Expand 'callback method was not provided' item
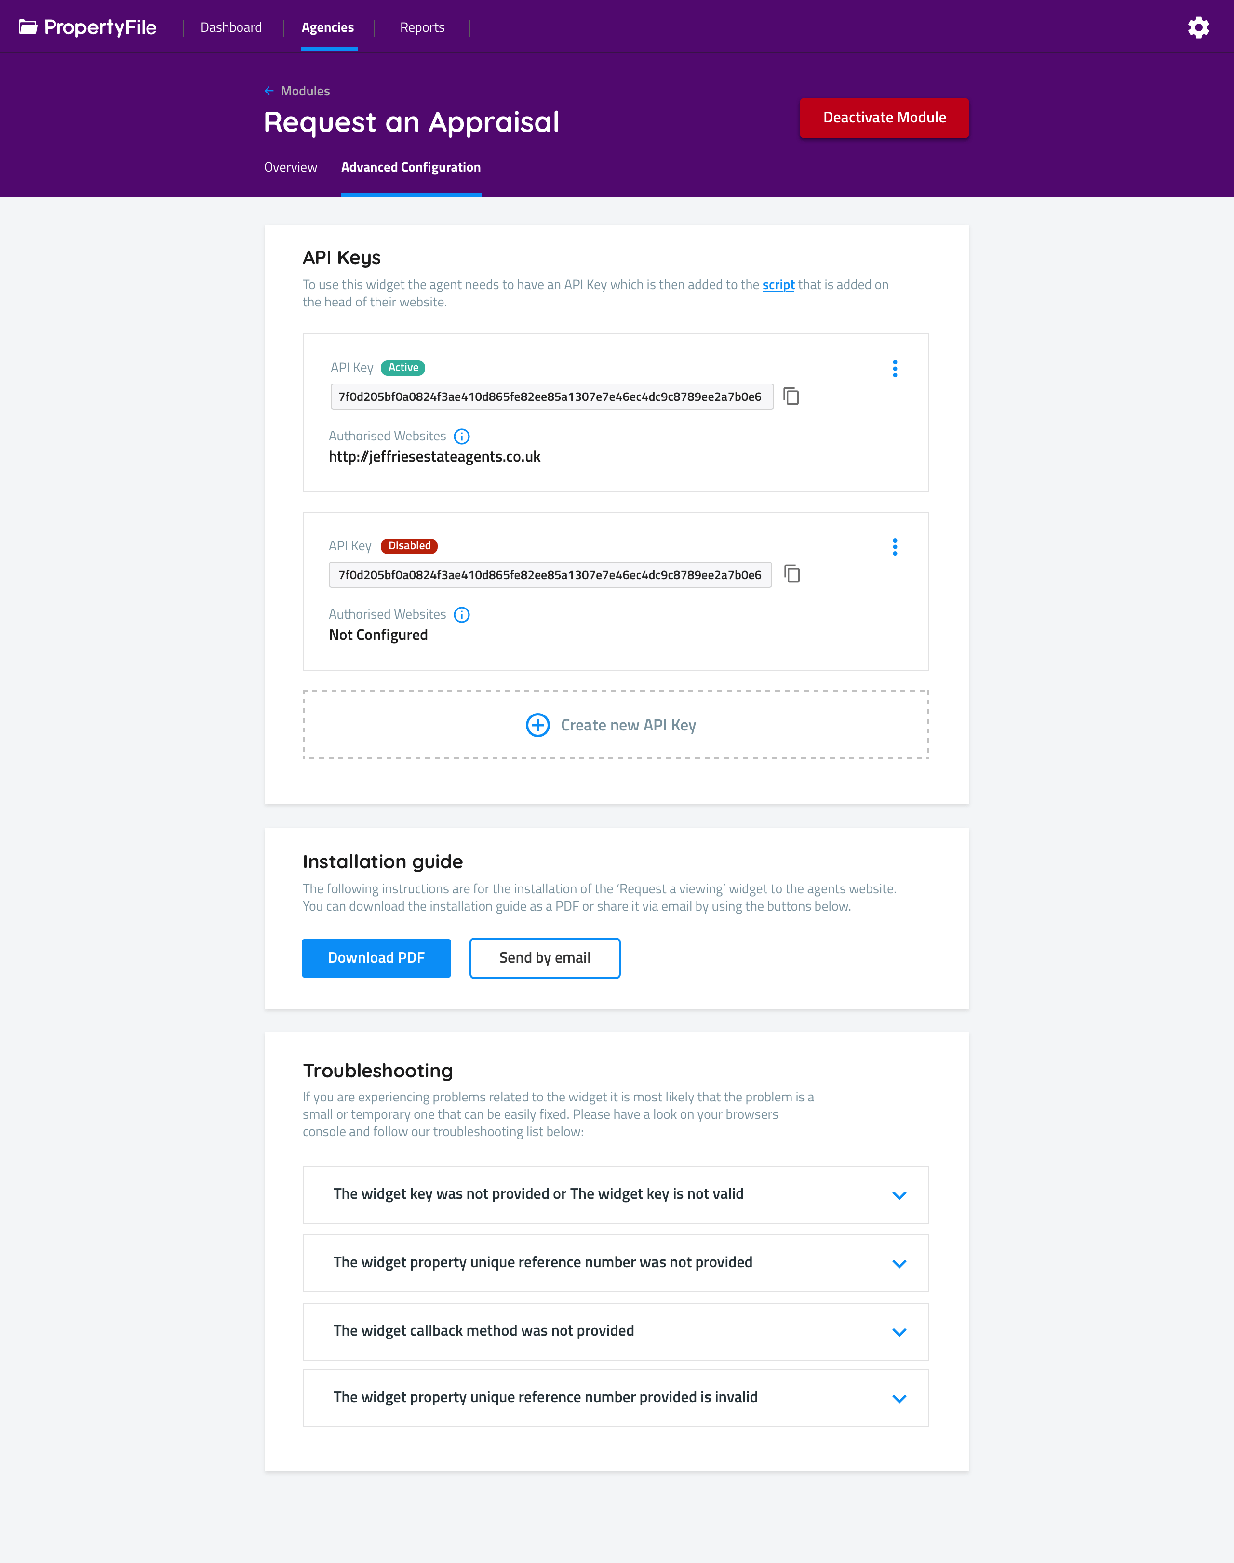The image size is (1234, 1563). (x=899, y=1332)
